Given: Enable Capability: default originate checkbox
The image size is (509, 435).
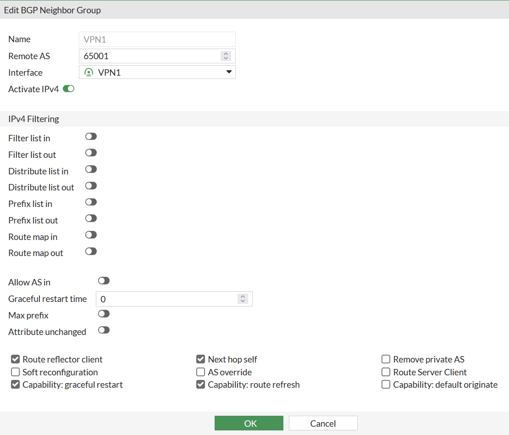Looking at the screenshot, I should point(386,385).
